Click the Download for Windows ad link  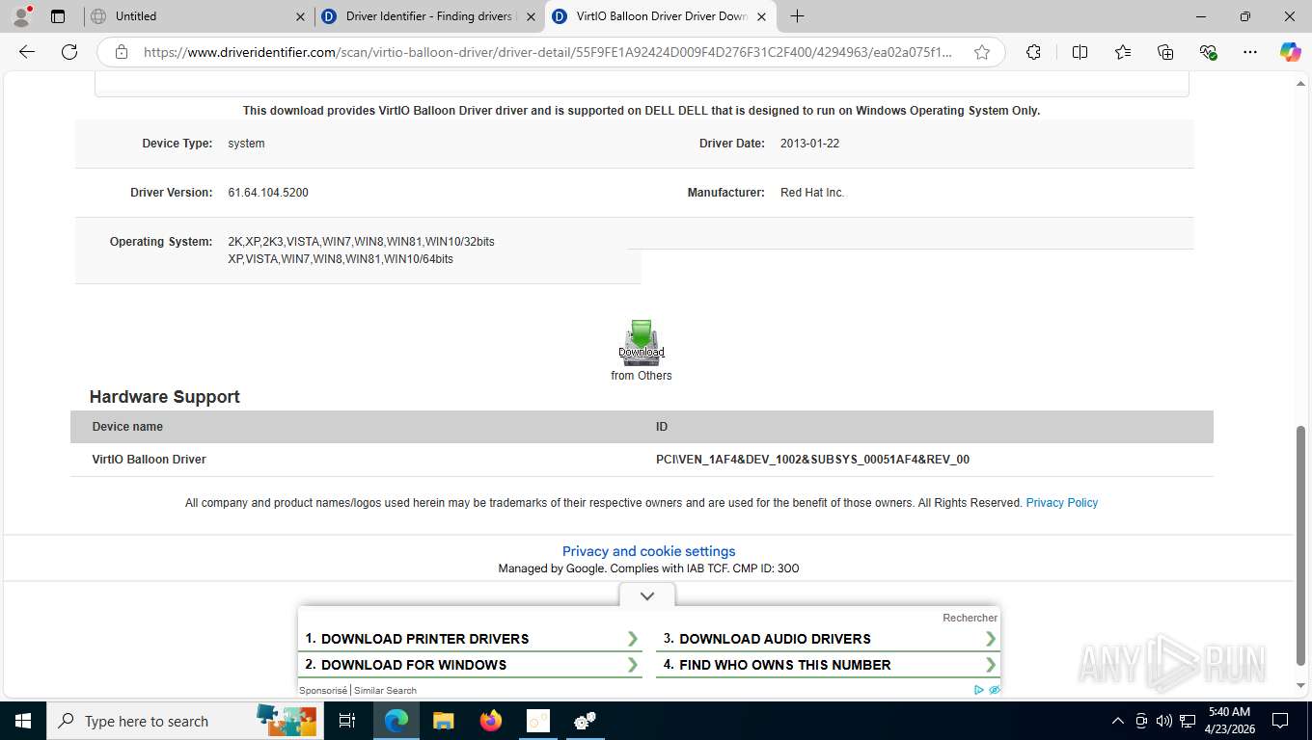tap(472, 665)
